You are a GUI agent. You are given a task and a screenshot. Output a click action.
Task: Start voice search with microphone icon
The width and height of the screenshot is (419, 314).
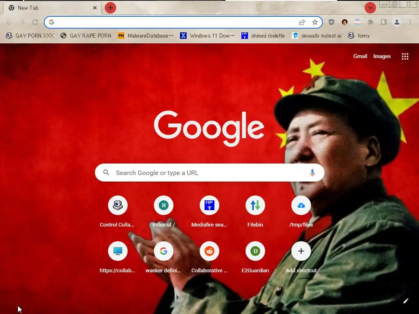312,173
